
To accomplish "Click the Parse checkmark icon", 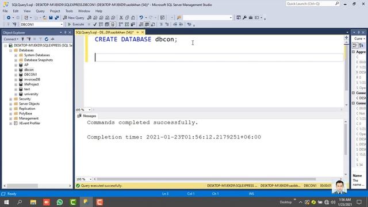I will pos(95,24).
